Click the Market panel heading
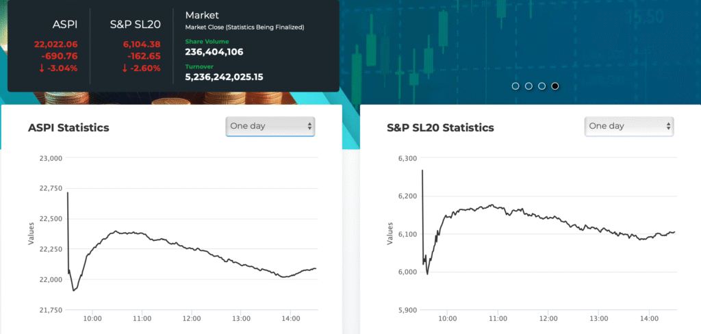Screen dimensions: 701x334 201,14
